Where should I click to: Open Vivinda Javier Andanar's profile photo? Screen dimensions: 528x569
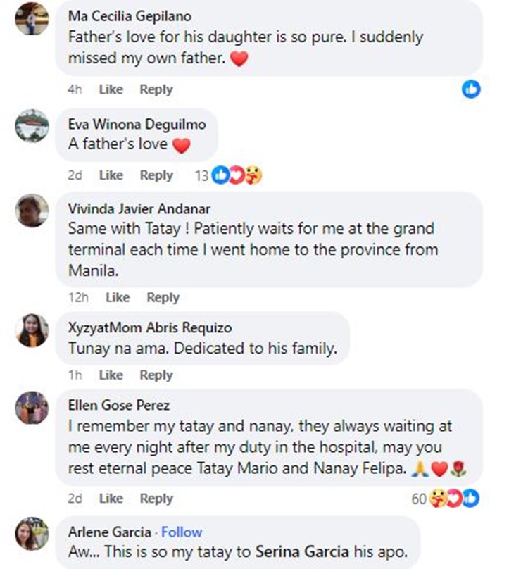tap(32, 210)
